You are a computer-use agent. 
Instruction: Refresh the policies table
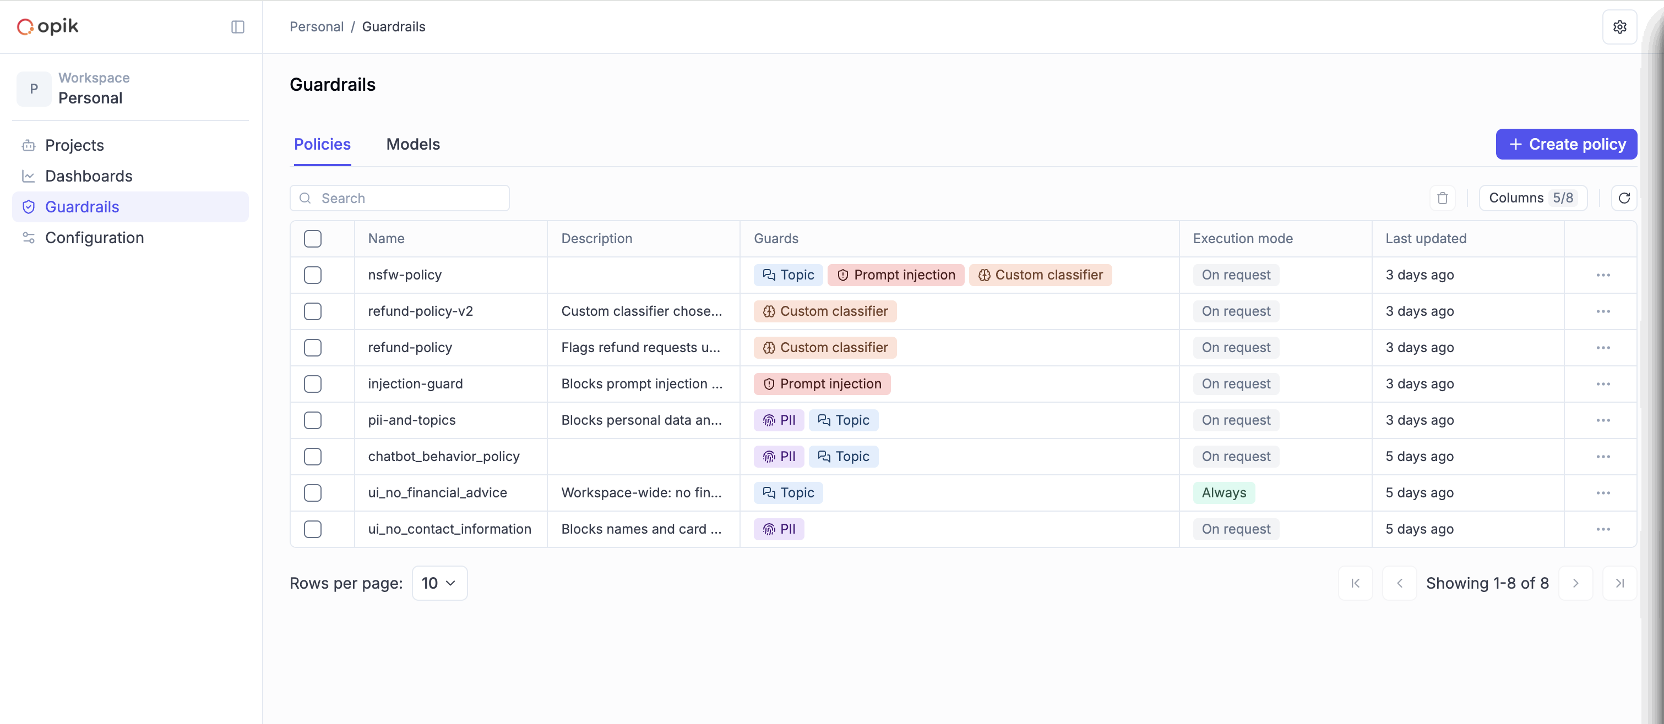pyautogui.click(x=1624, y=198)
